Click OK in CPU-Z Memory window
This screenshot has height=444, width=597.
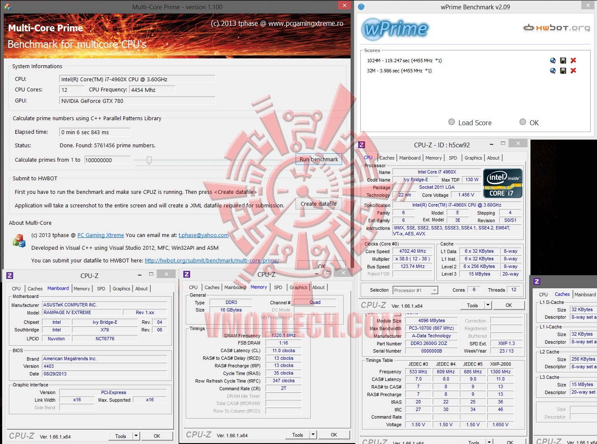click(x=334, y=435)
